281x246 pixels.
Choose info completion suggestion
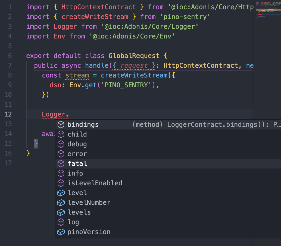coord(75,173)
